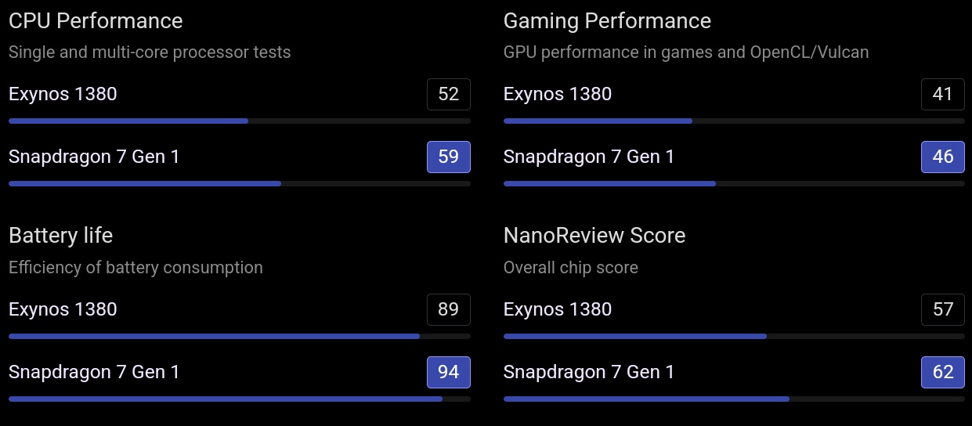Click the CPU Performance heading
972x426 pixels.
pyautogui.click(x=96, y=21)
